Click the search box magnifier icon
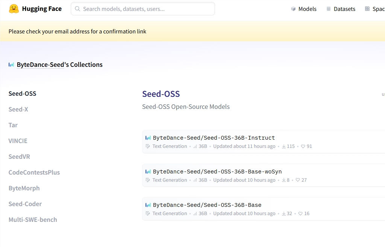 [77, 9]
